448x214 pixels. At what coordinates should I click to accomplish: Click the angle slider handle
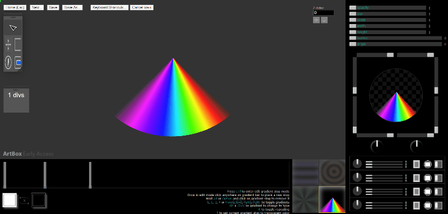pos(353,44)
